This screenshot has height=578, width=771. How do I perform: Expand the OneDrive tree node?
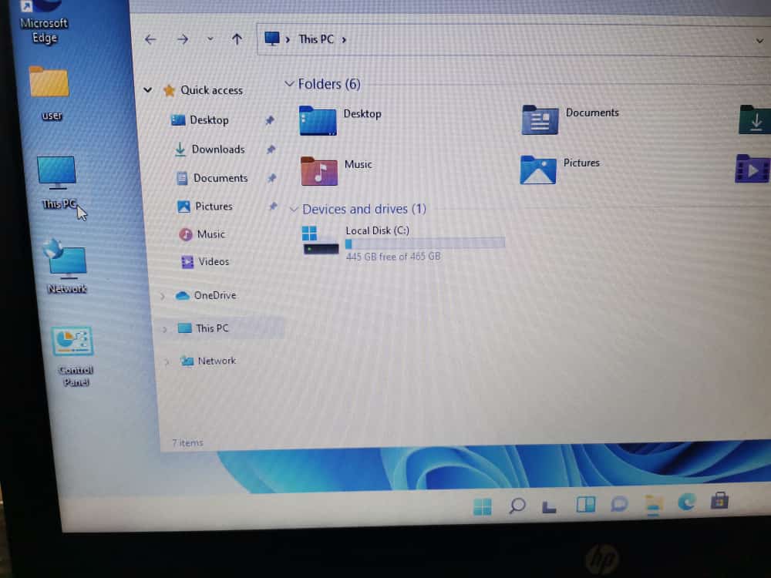coord(162,296)
